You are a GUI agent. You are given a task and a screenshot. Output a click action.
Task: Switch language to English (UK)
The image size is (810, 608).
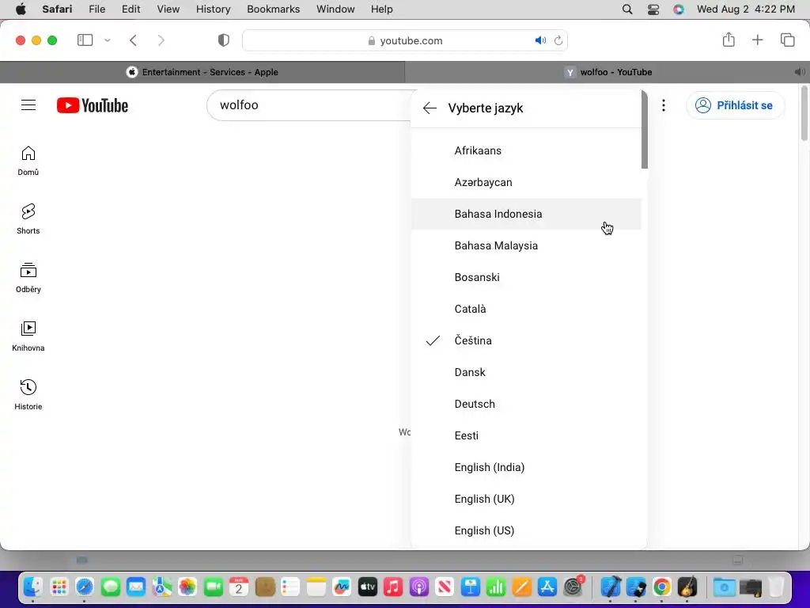point(526,499)
